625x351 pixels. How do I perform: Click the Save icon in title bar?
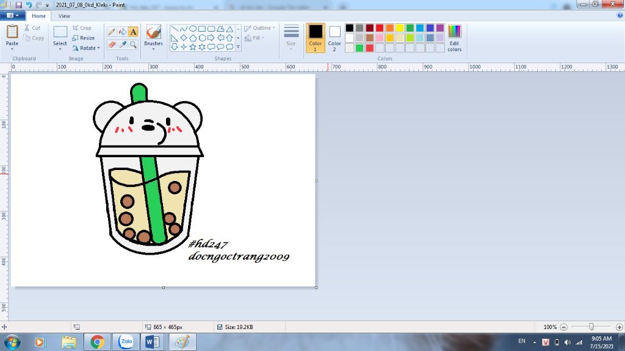[x=19, y=4]
